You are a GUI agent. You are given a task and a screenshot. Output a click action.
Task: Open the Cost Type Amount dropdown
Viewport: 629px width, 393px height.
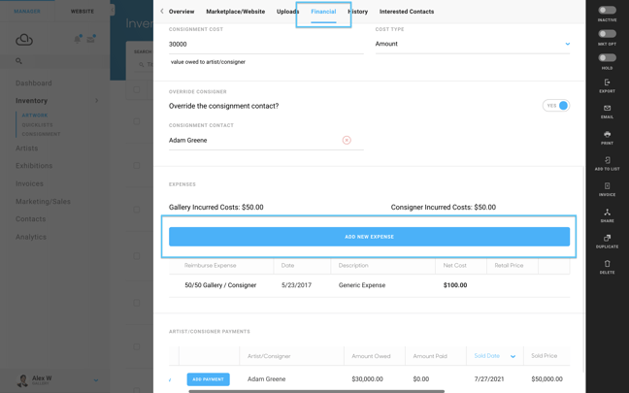tap(473, 44)
